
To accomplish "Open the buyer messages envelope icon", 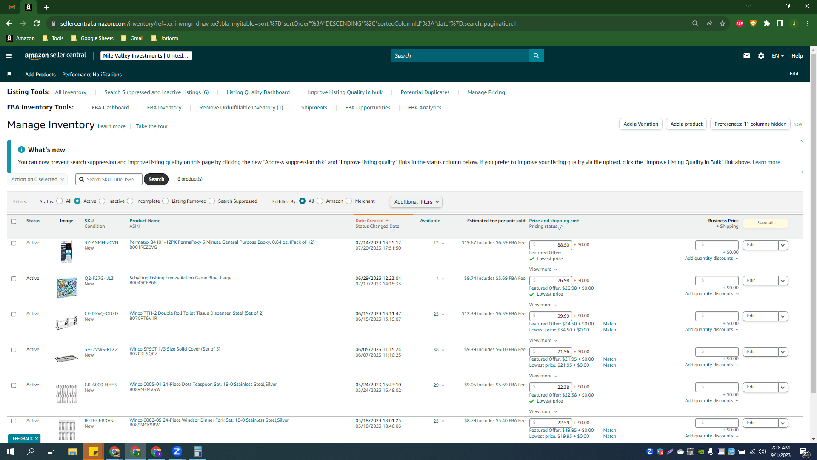I will [x=747, y=56].
